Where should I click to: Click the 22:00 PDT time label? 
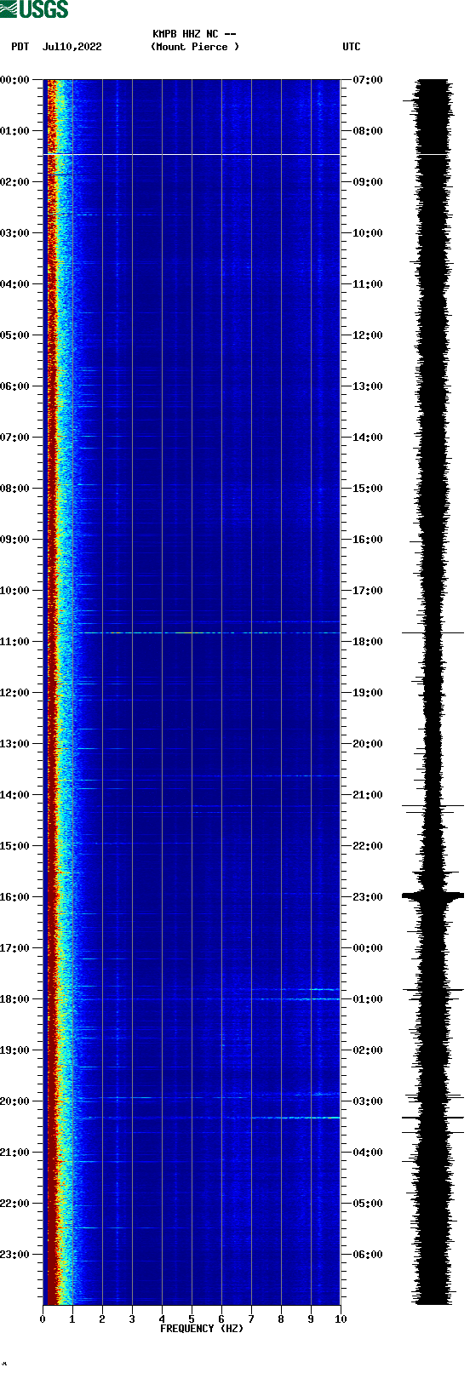(x=15, y=1204)
